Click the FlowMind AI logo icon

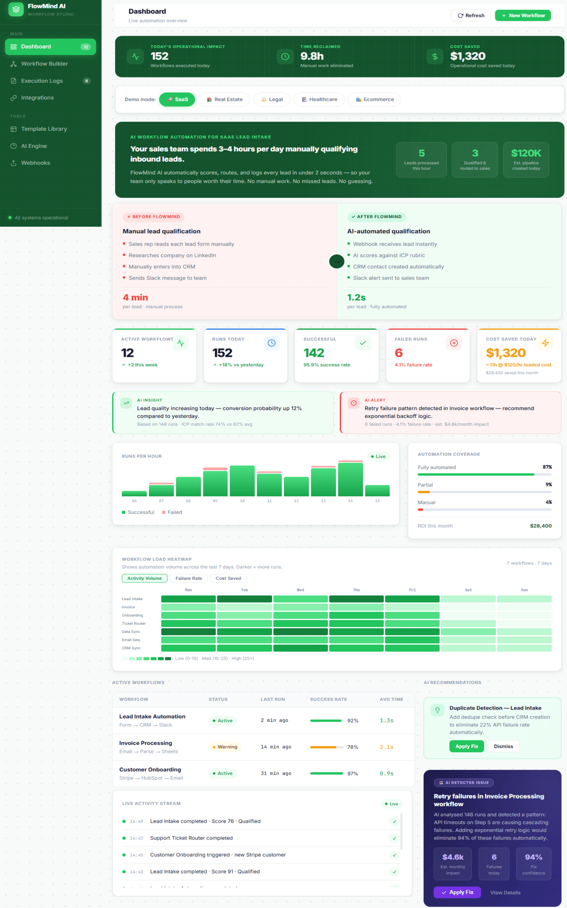click(x=16, y=9)
